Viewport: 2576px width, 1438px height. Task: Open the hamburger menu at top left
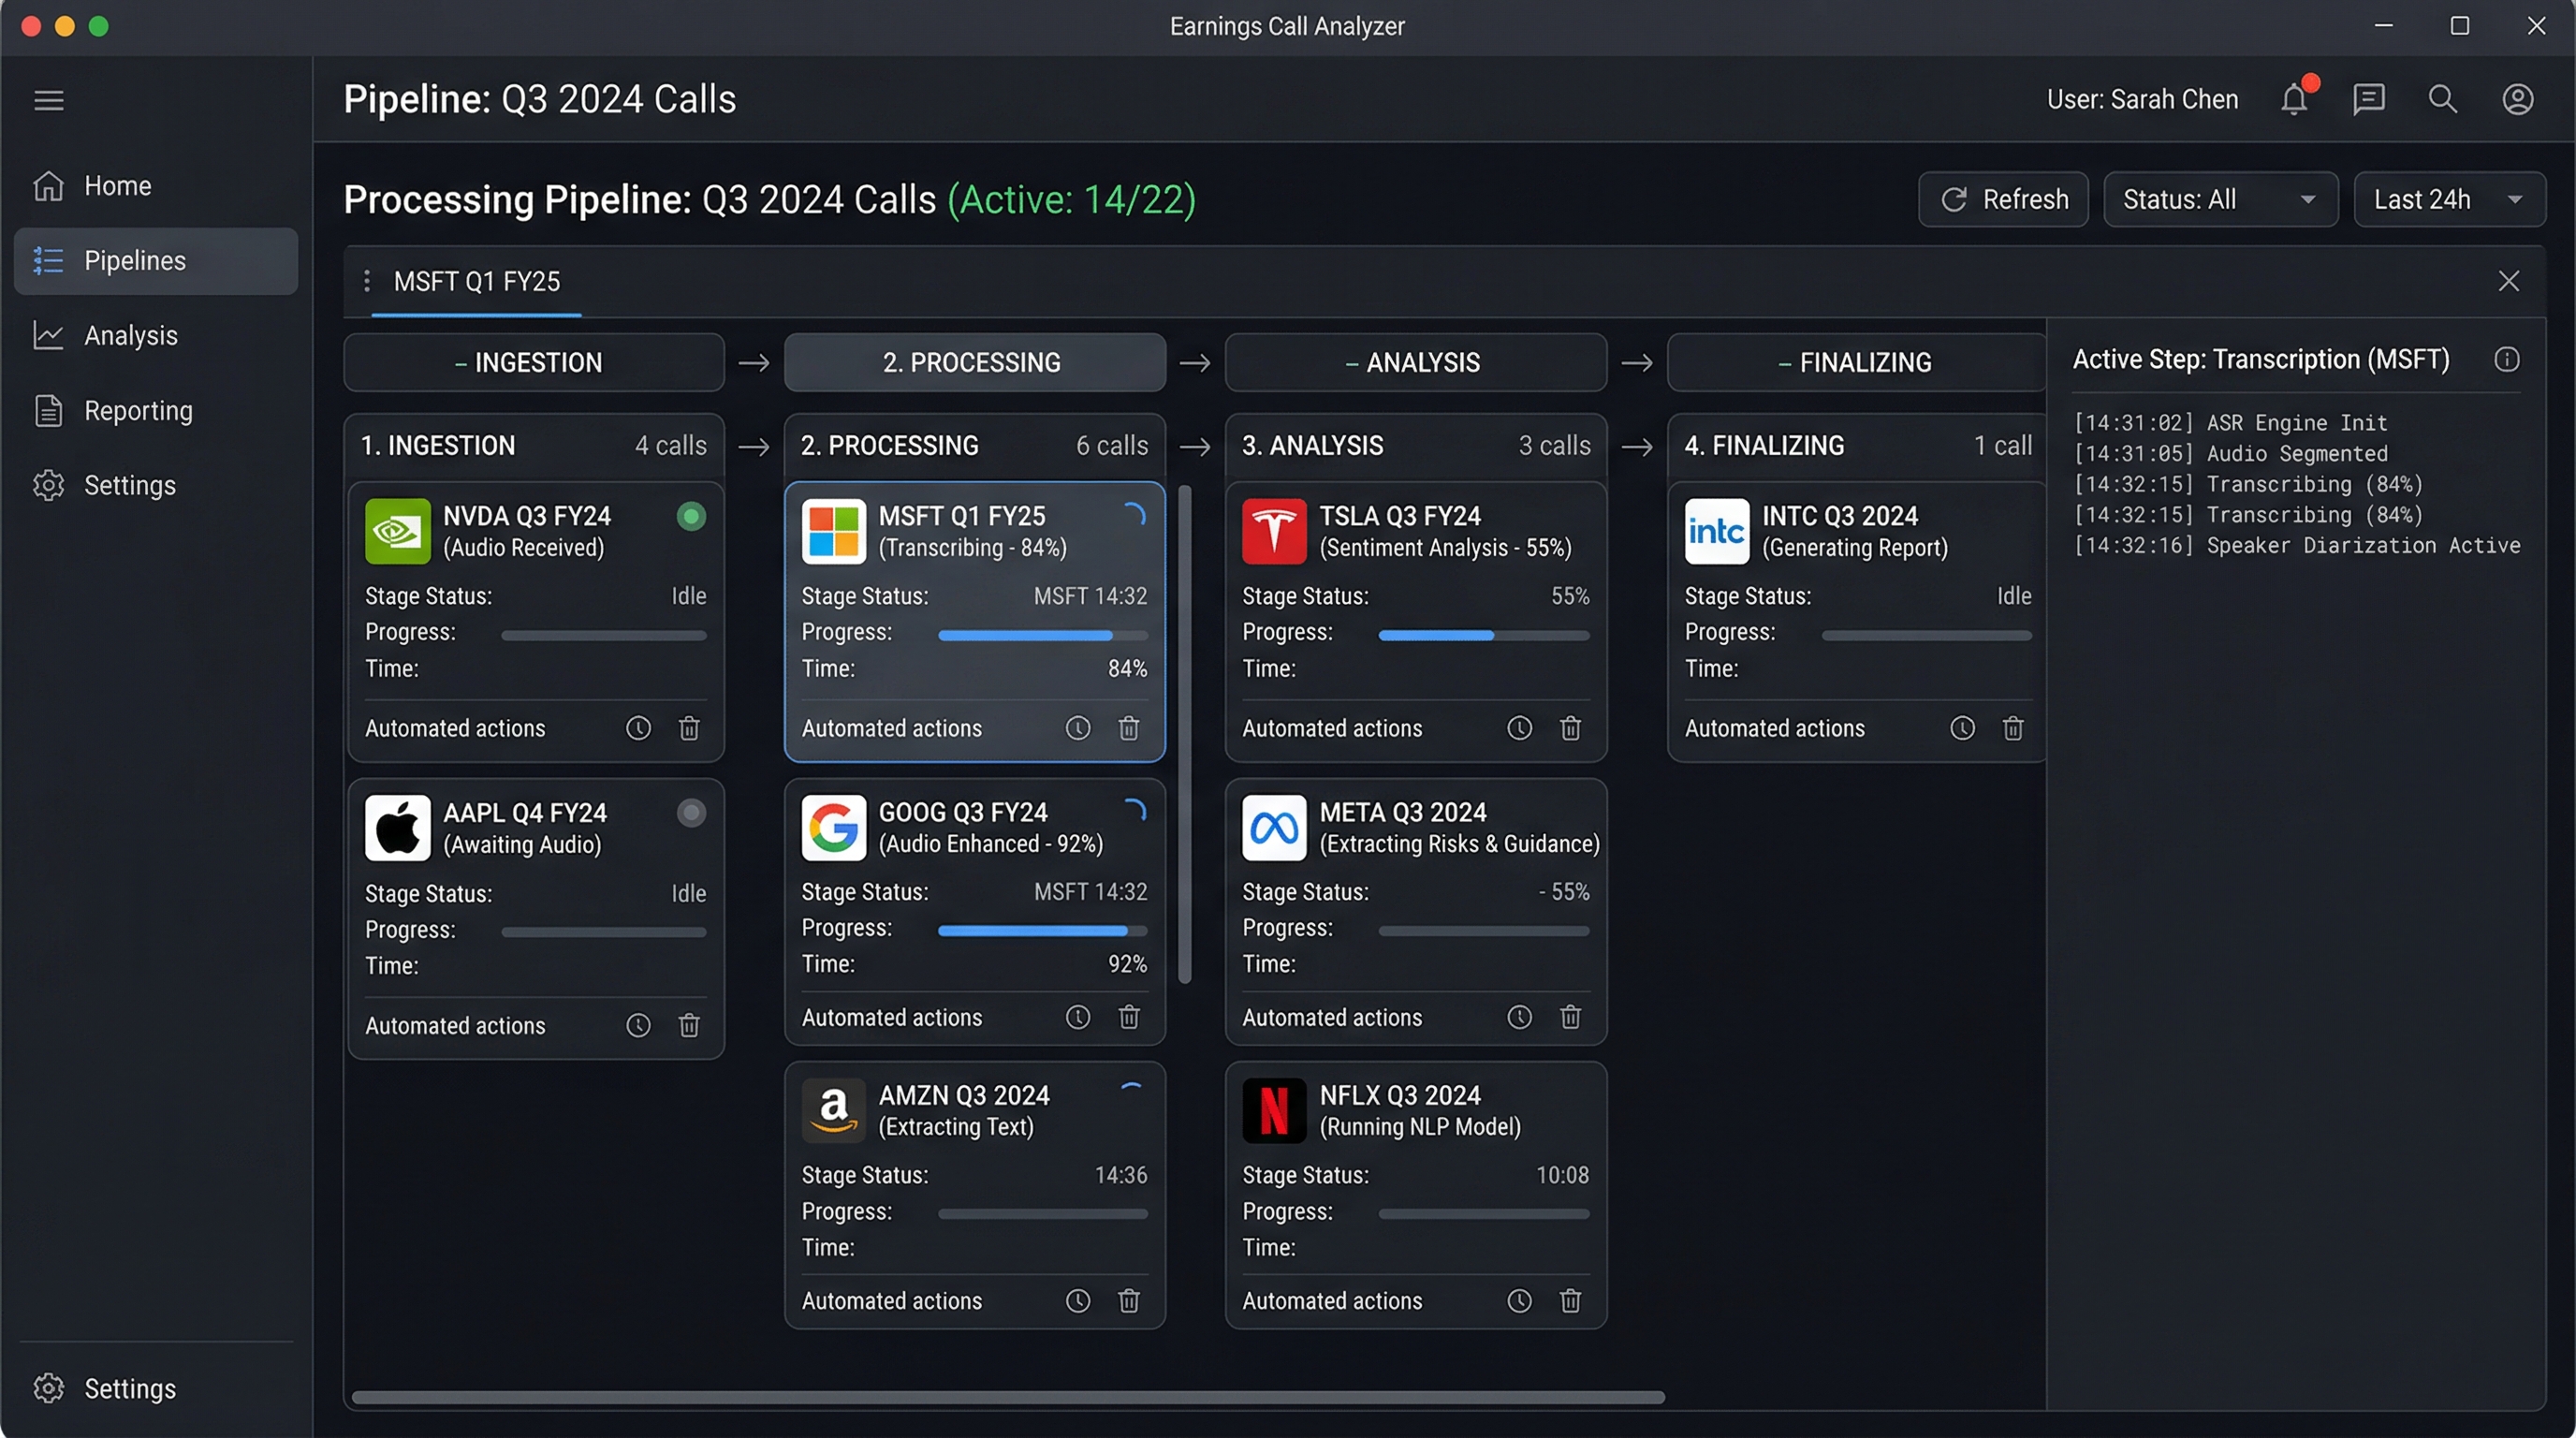[48, 99]
